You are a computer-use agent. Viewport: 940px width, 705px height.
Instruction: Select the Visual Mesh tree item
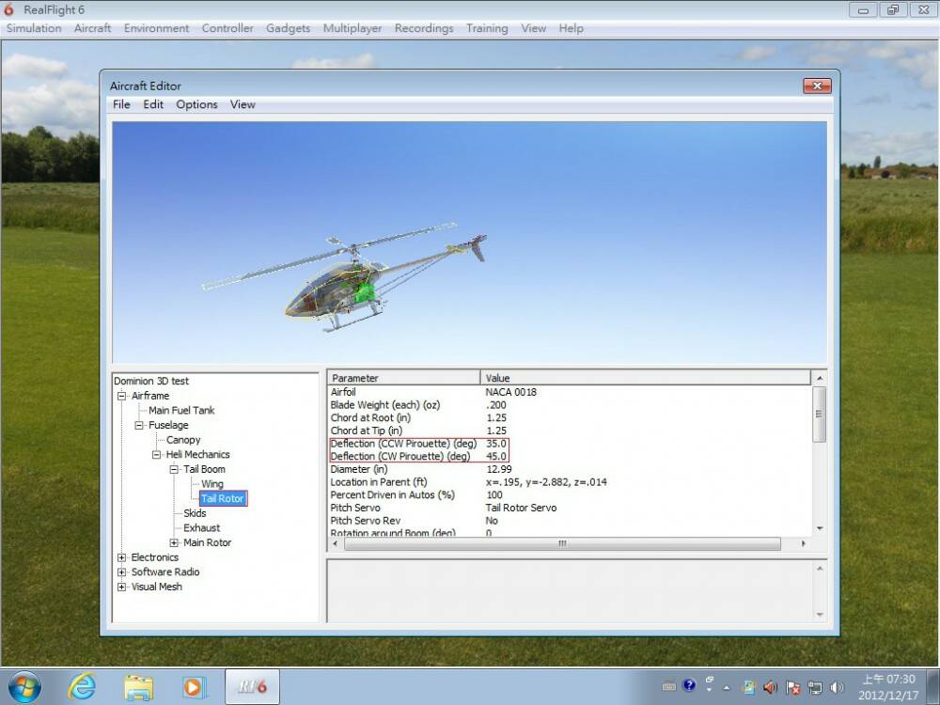(x=156, y=587)
